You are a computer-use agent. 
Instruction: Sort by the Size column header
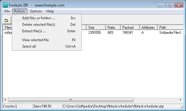click(96, 28)
